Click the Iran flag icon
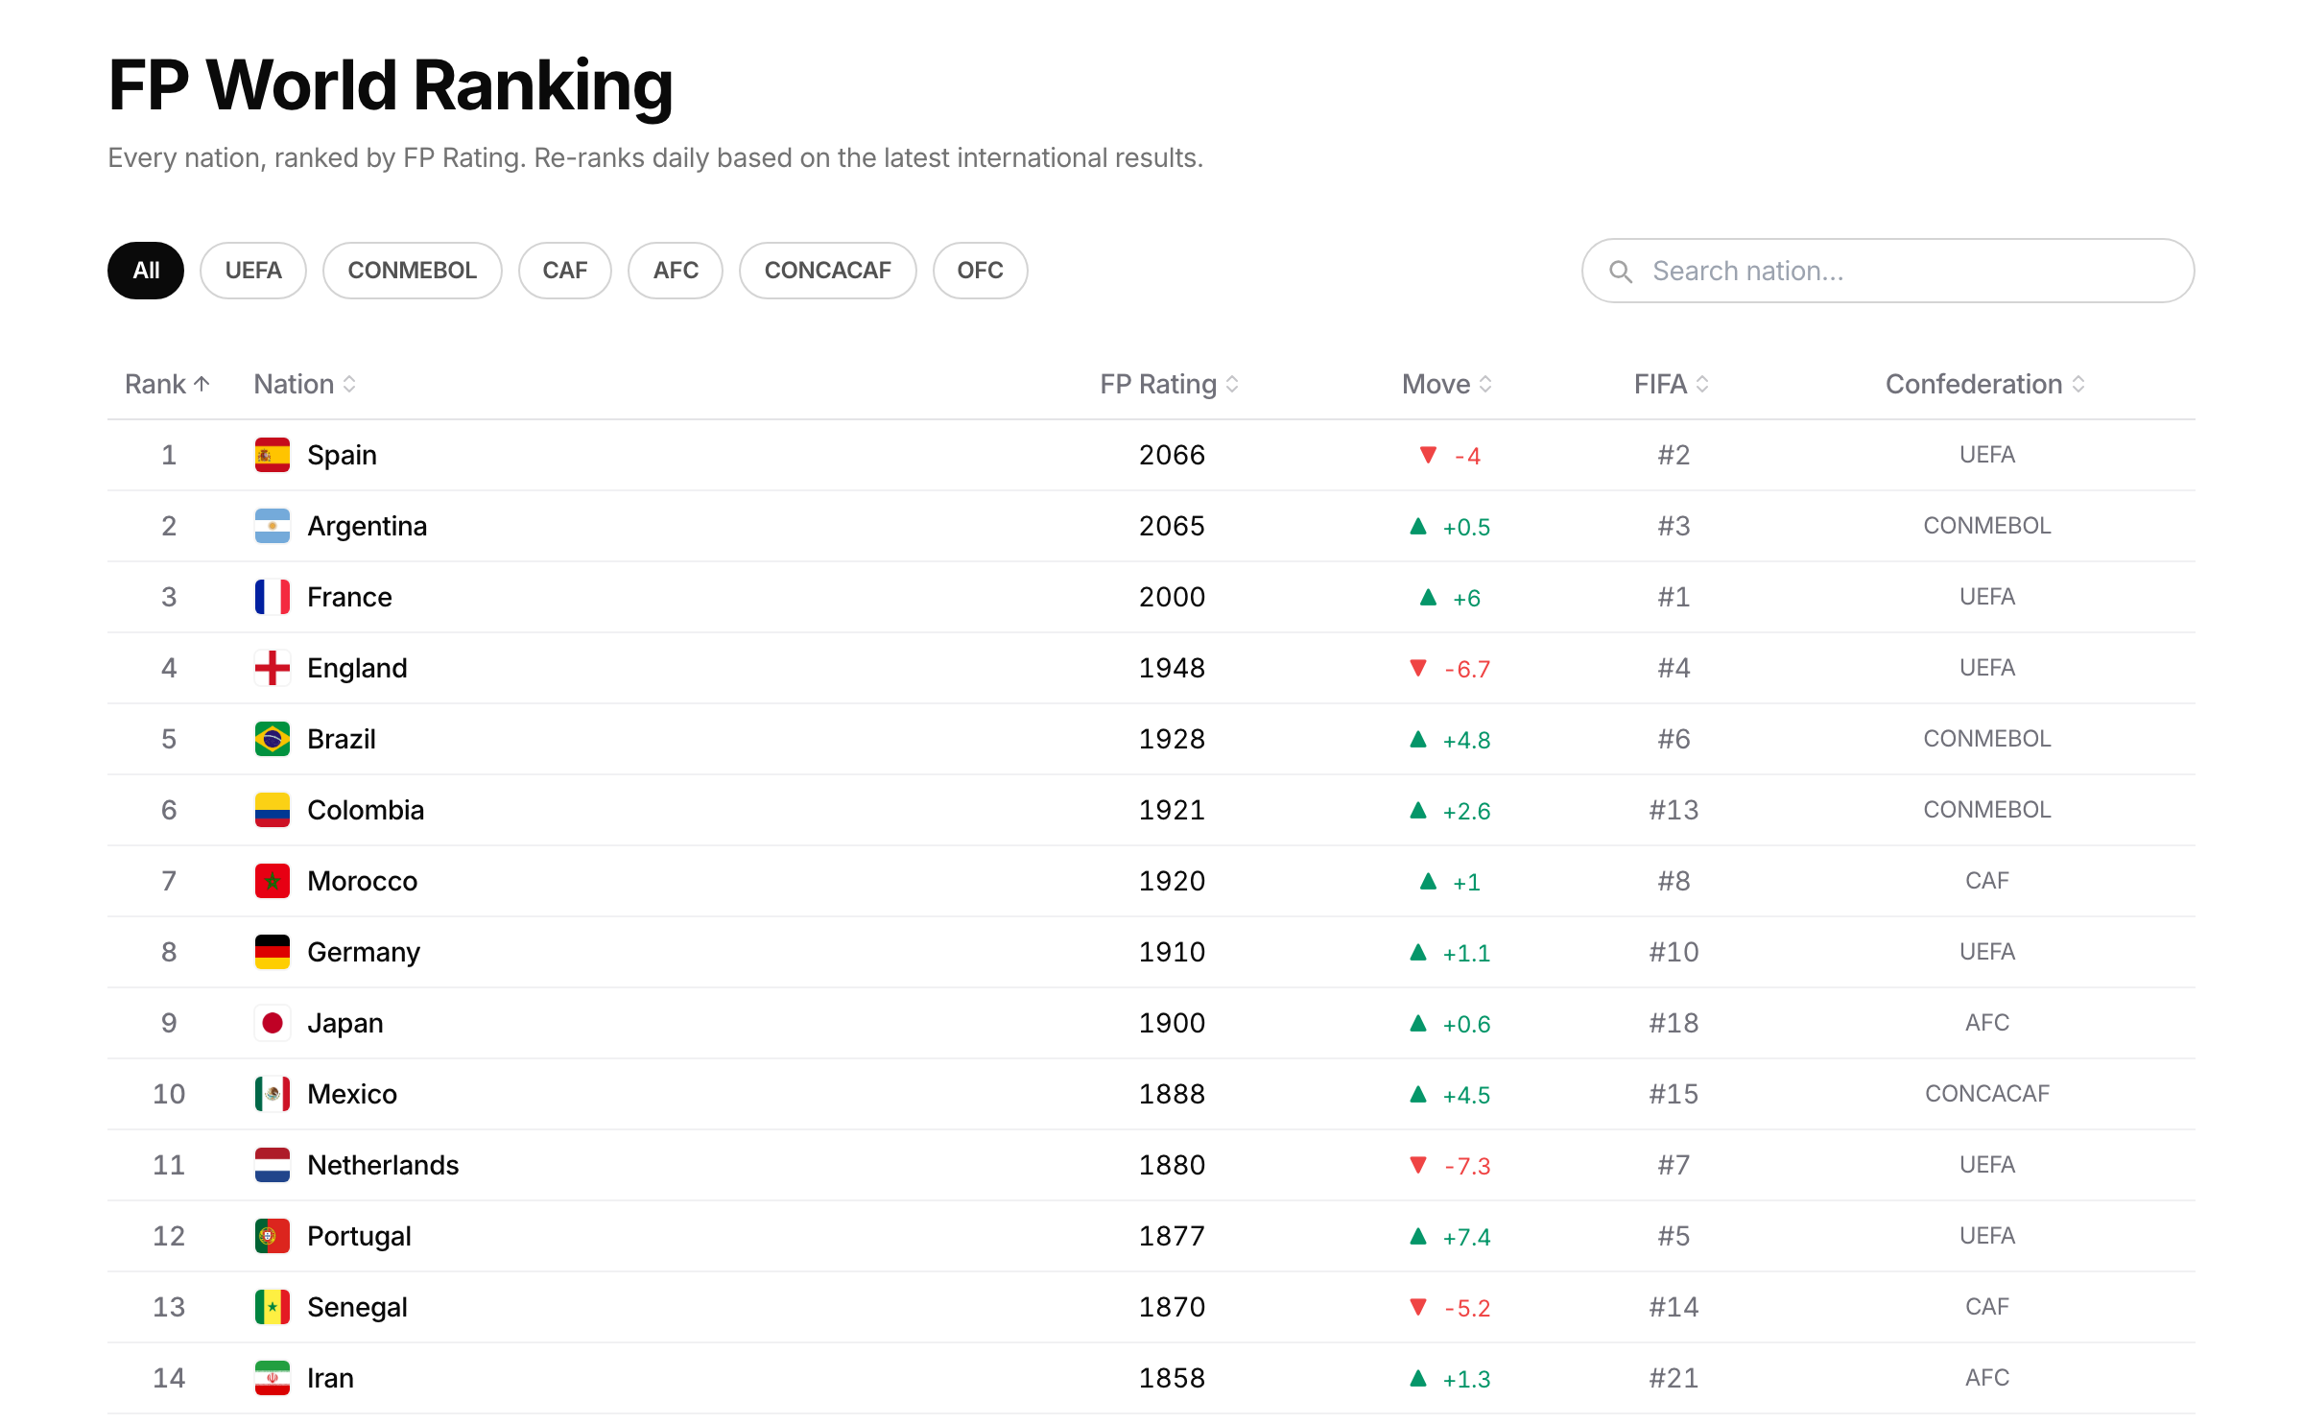The height and width of the screenshot is (1424, 2303). tap(273, 1378)
